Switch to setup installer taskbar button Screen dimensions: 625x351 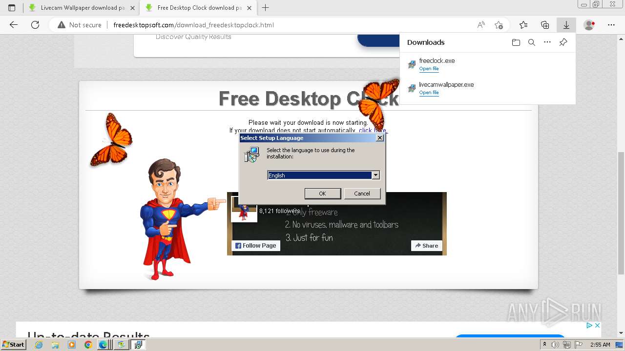[x=138, y=345]
